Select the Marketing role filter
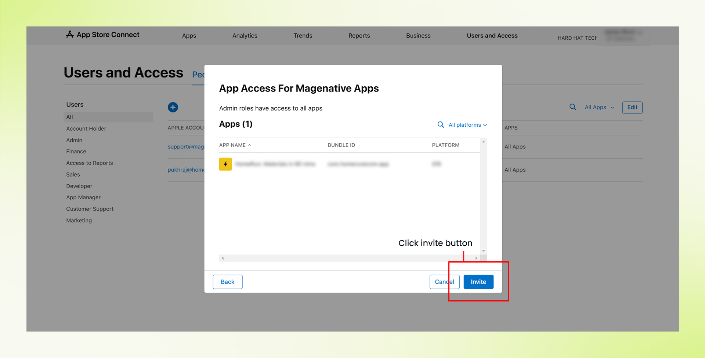 79,220
